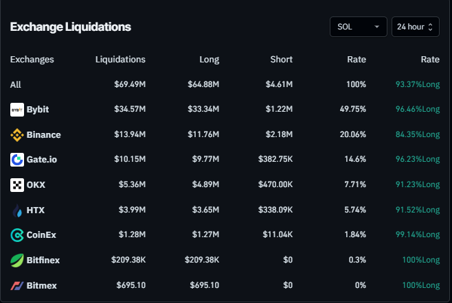The height and width of the screenshot is (303, 452).
Task: Open the SOL coin dropdown
Action: coord(358,27)
